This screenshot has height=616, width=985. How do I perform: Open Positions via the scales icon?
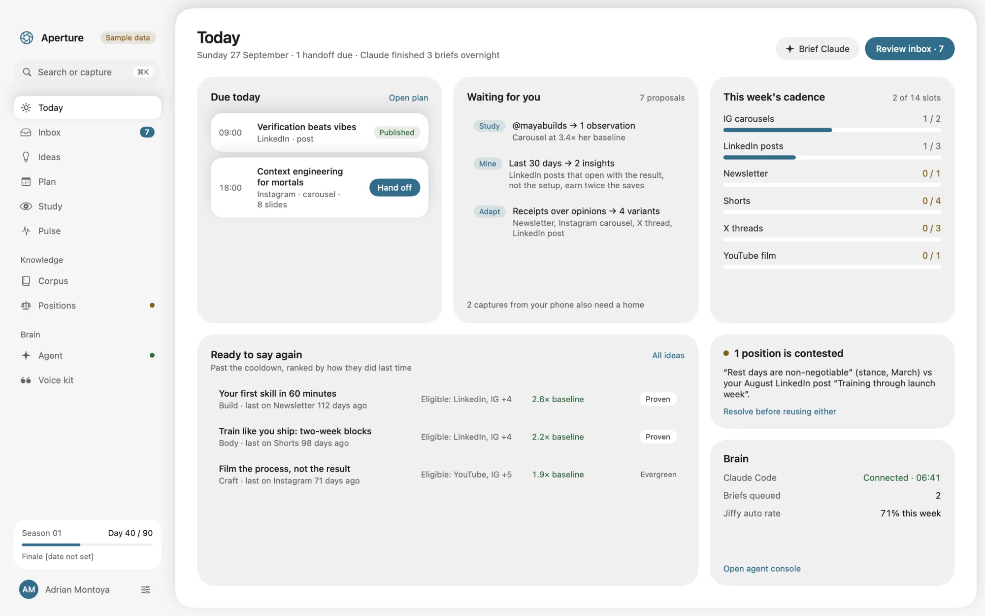coord(26,306)
